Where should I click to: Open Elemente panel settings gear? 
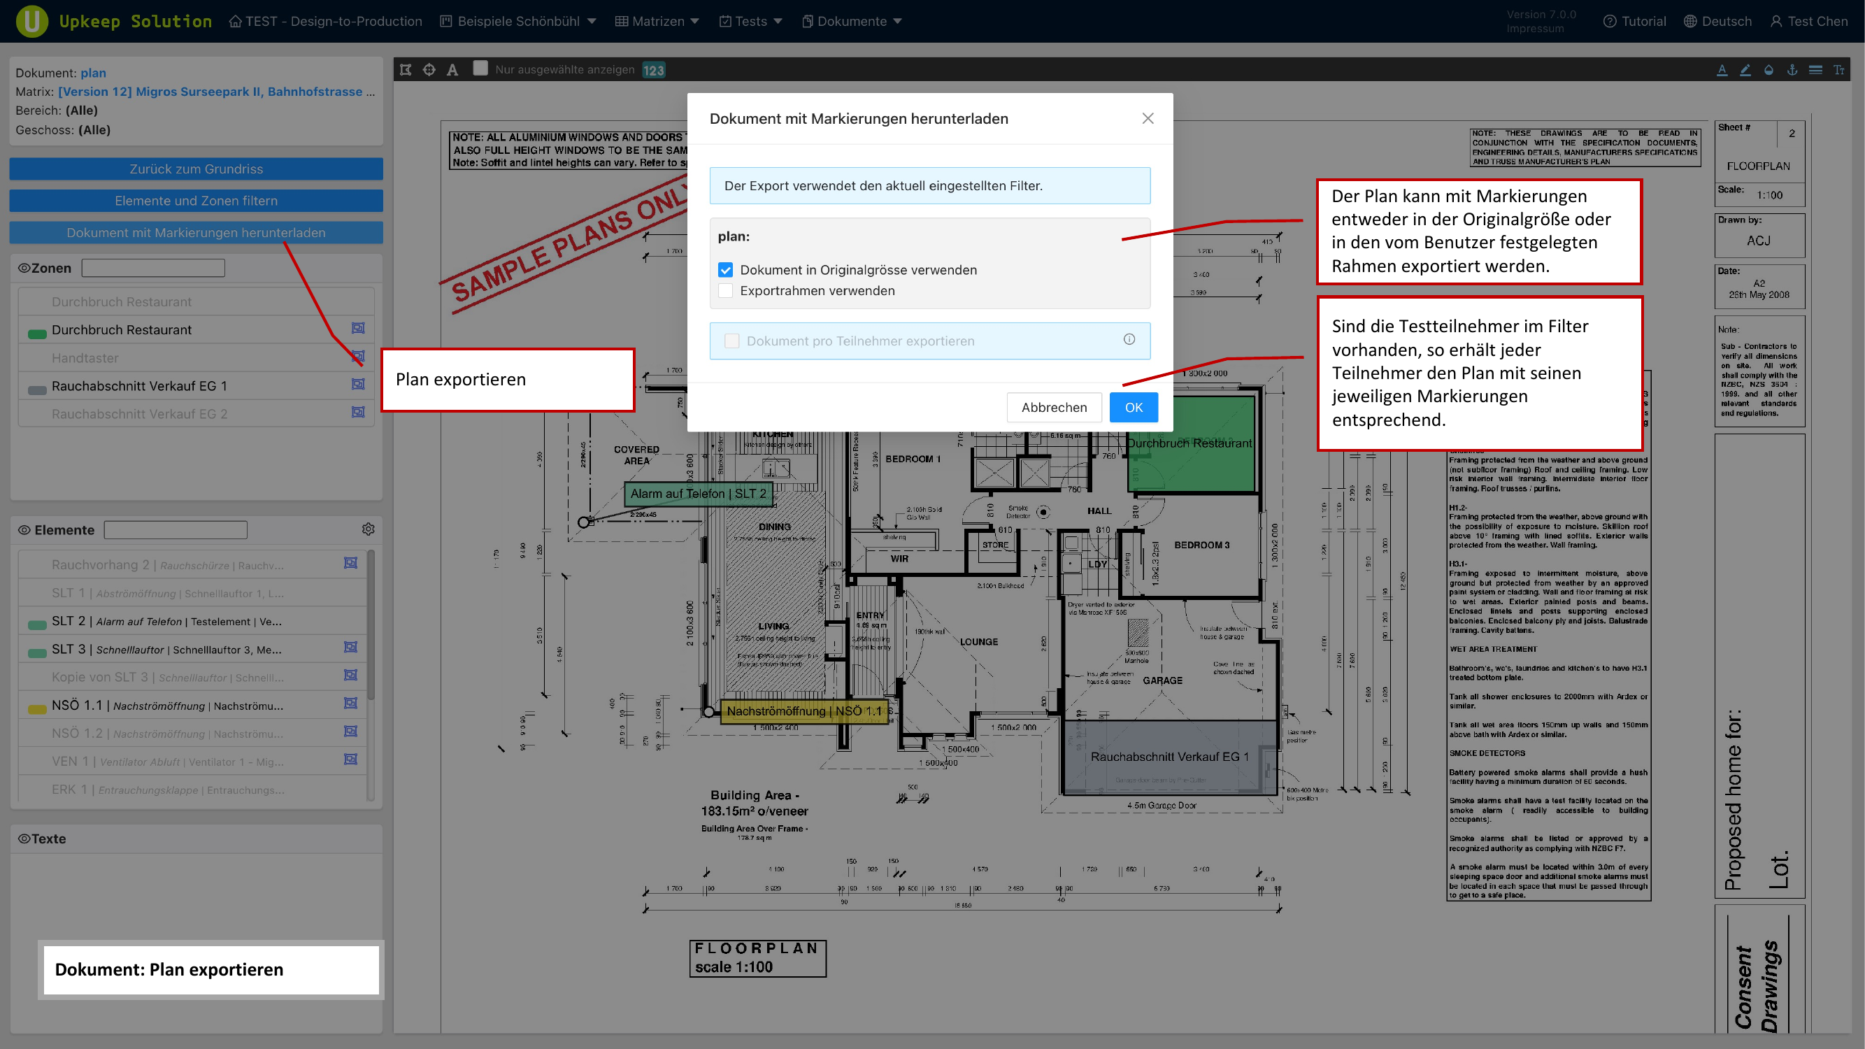pos(369,529)
